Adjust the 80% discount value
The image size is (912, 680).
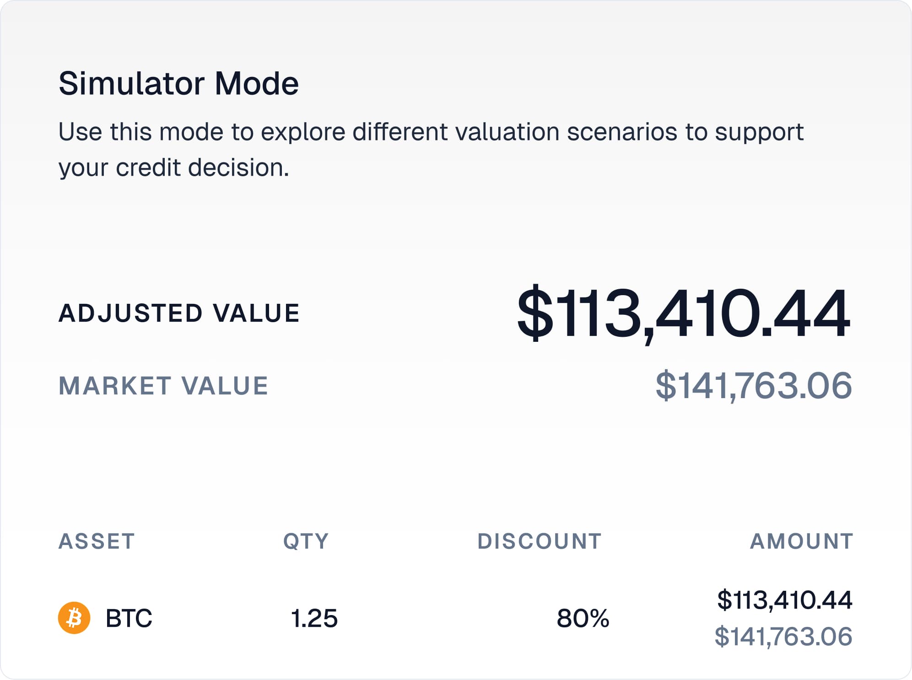click(583, 619)
